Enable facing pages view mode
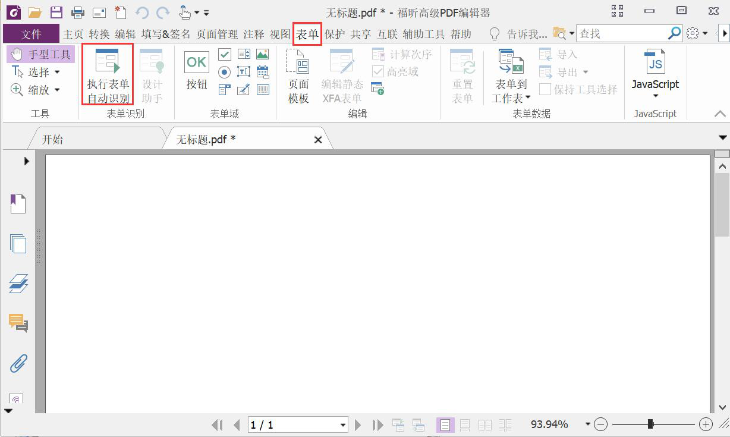Viewport: 730px width, 437px height. (x=485, y=425)
